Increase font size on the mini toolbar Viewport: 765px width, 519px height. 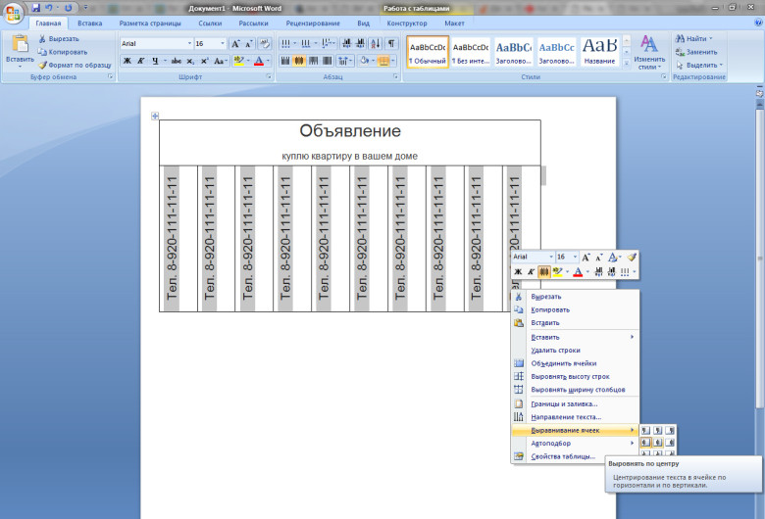(586, 257)
